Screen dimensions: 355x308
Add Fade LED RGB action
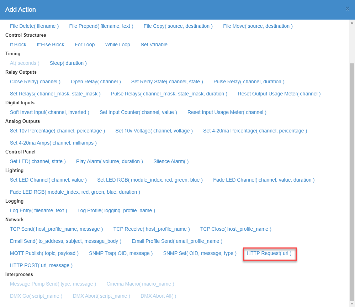pos(75,192)
